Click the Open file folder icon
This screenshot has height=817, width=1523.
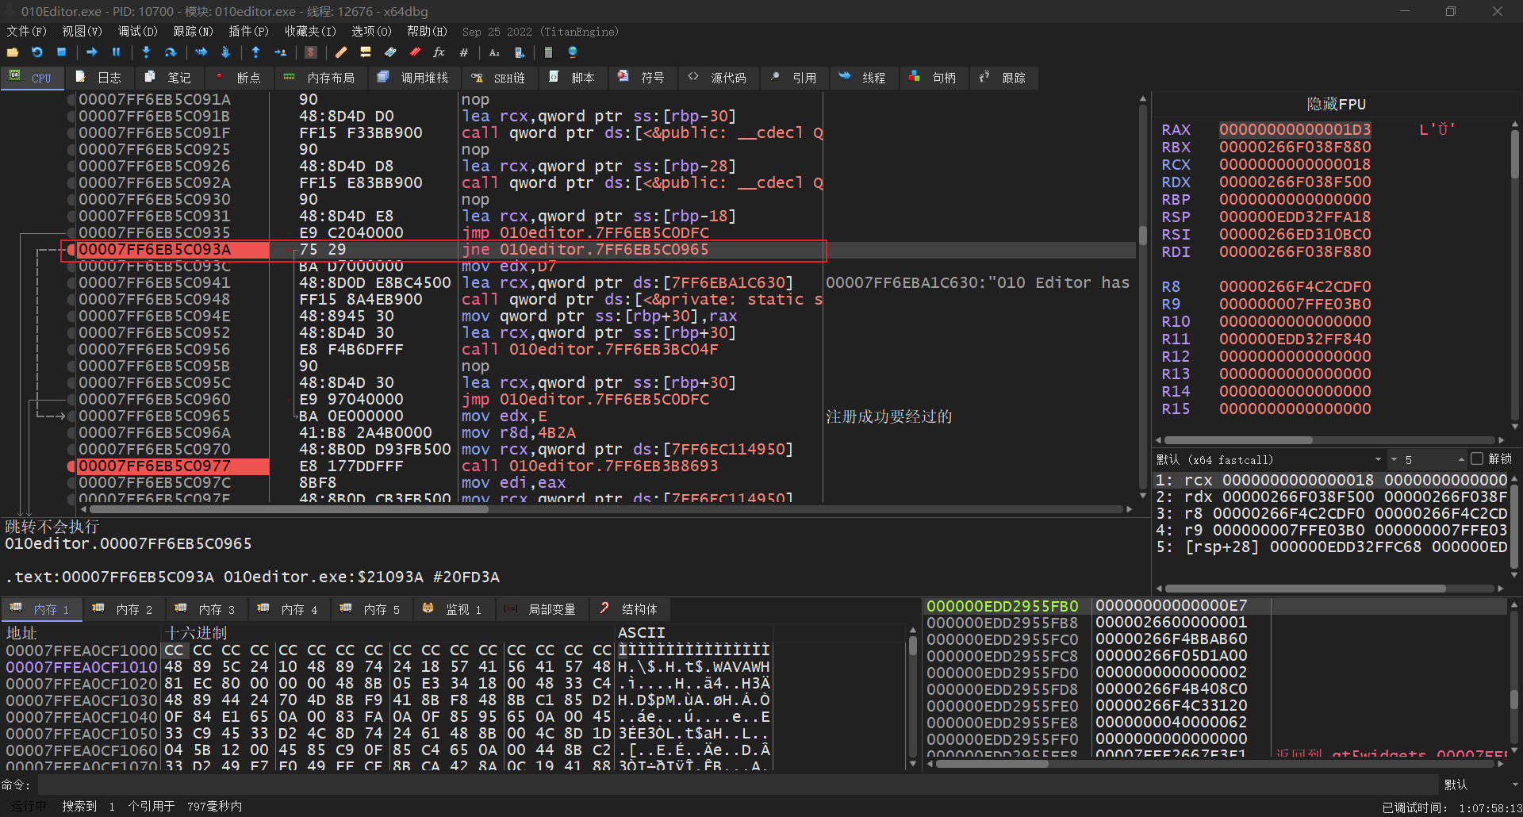click(13, 52)
